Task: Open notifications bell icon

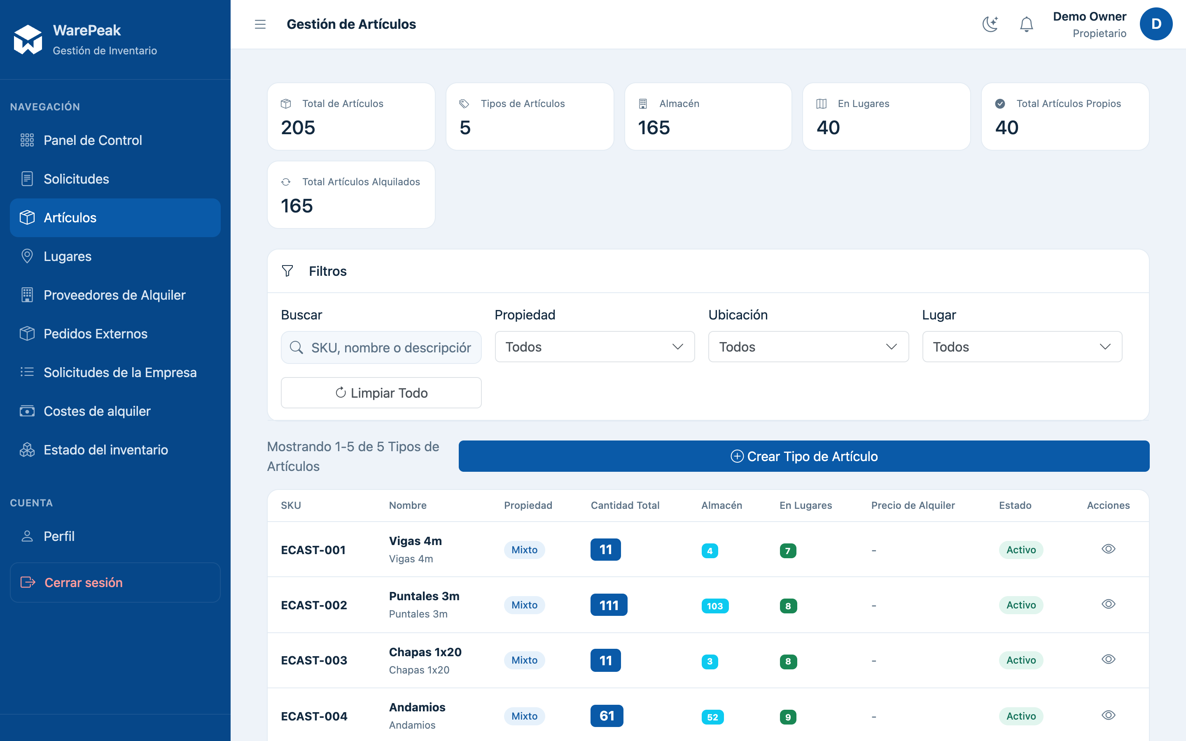Action: pos(1026,24)
